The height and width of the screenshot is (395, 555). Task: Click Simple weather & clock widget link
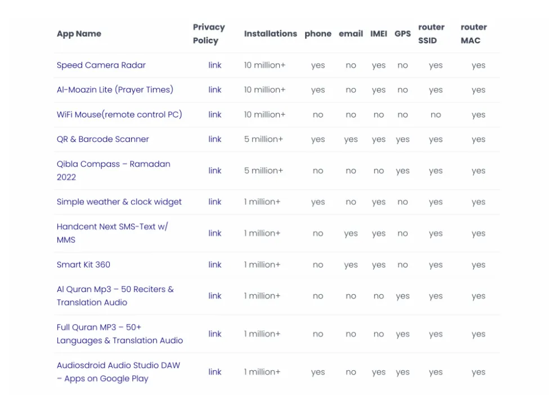tap(119, 202)
